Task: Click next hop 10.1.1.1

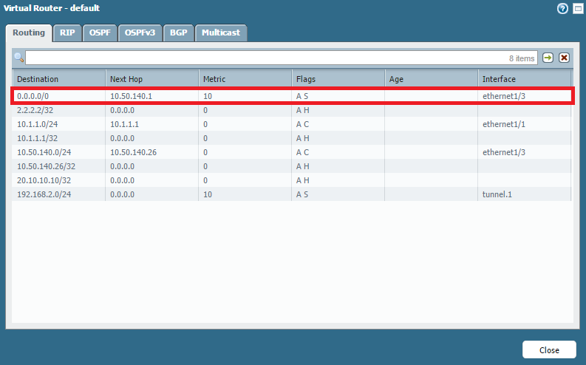Action: (124, 124)
